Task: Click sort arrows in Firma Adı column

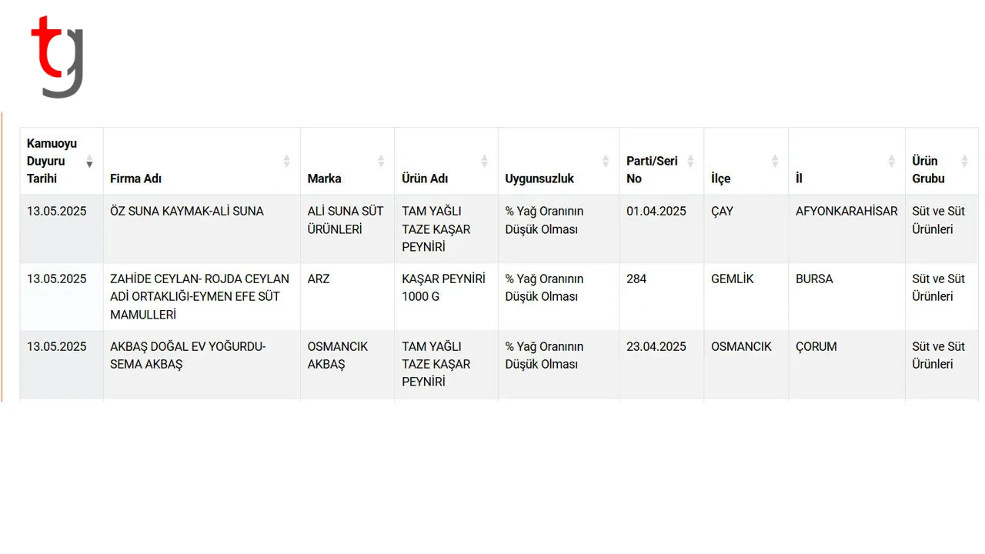Action: pos(286,161)
